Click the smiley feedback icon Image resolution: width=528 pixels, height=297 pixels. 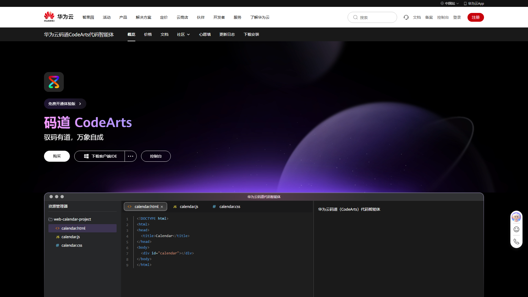516,229
